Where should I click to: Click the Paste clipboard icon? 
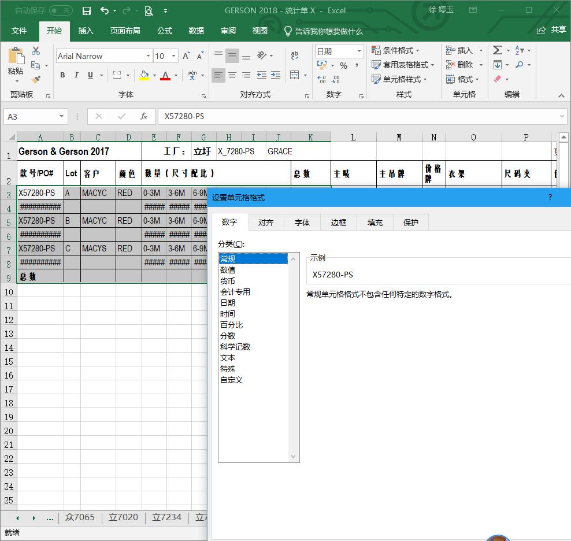tap(16, 55)
